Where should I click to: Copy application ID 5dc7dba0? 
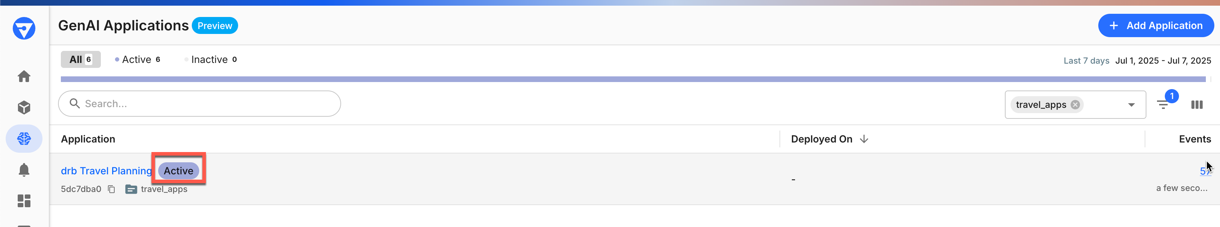(x=112, y=189)
